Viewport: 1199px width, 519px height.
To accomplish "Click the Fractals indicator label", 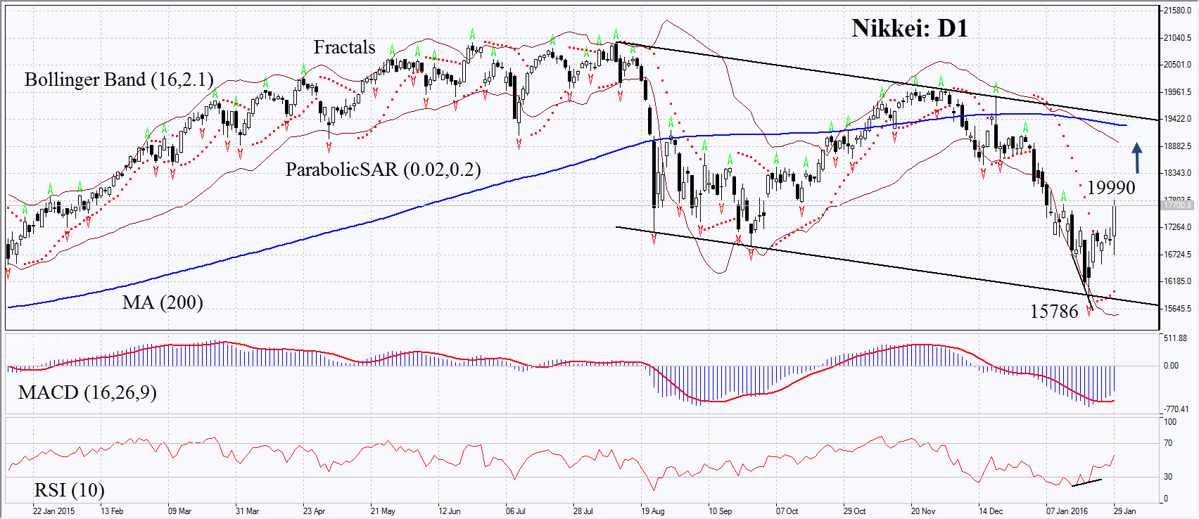I will coord(344,47).
